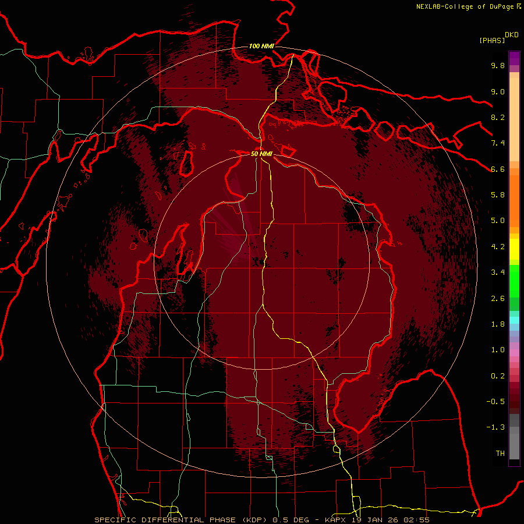Select the 100 NMI range ring label

[261, 46]
